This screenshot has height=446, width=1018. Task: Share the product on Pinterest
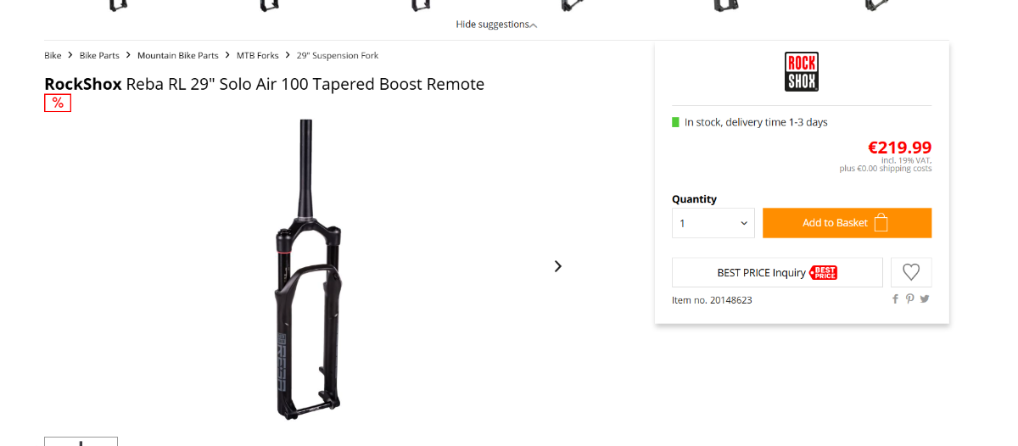(x=909, y=298)
